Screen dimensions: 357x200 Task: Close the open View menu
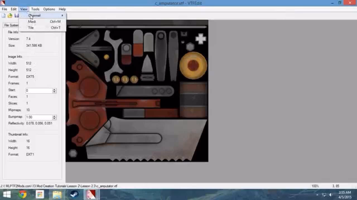point(24,9)
